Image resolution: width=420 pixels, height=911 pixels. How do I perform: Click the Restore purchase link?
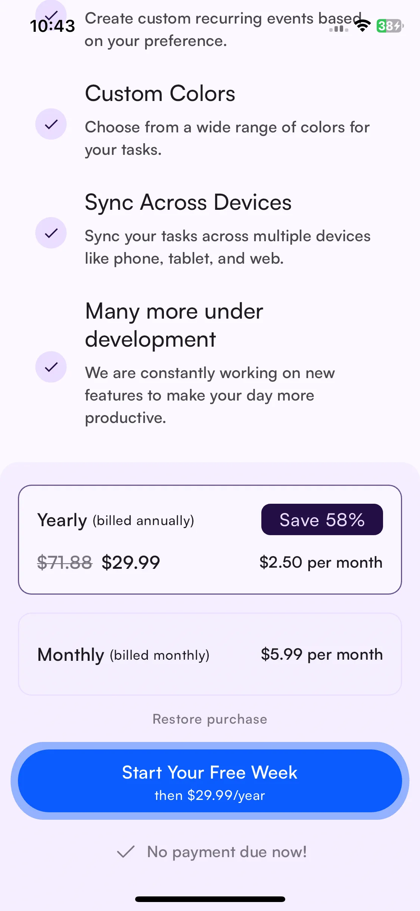210,719
